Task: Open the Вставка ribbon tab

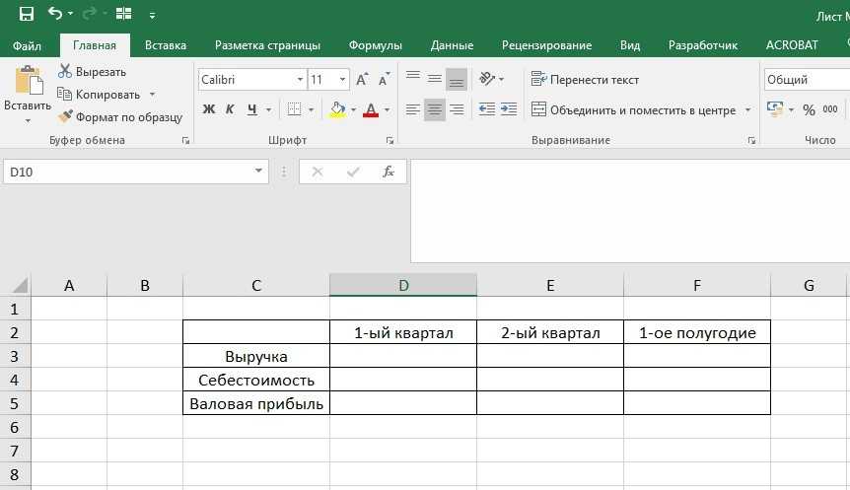Action: pyautogui.click(x=166, y=45)
